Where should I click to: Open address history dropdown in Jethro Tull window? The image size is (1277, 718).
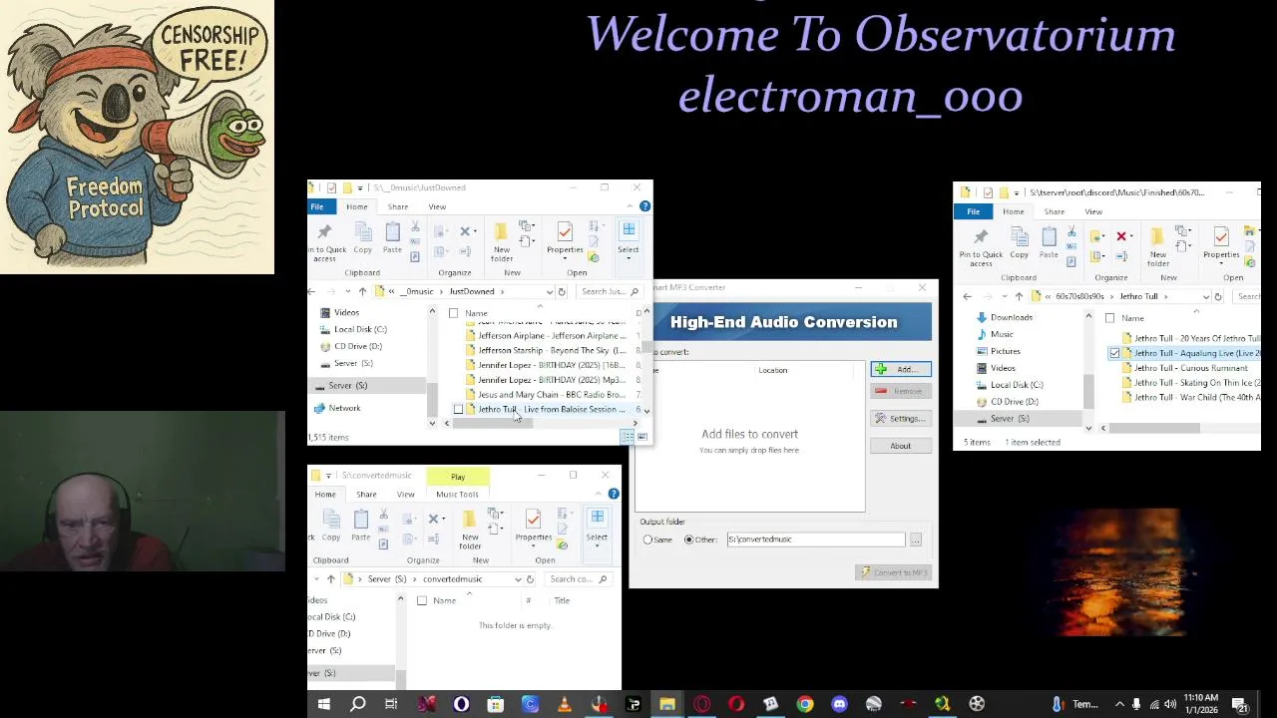pyautogui.click(x=1205, y=296)
